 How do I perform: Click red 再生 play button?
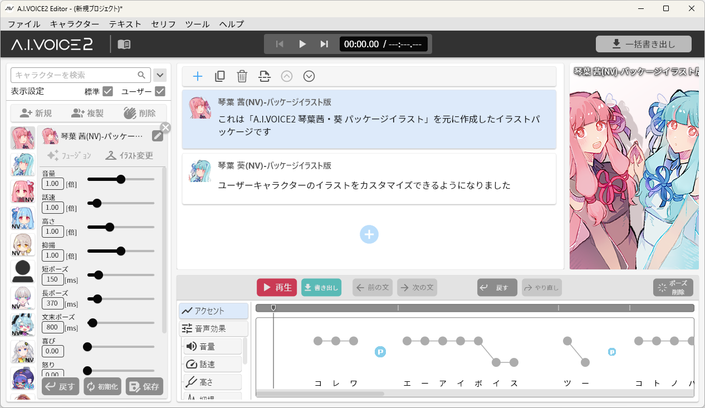[x=277, y=287]
